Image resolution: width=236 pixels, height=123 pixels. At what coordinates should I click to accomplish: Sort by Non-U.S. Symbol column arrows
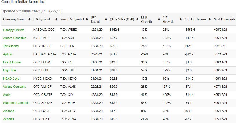[87, 19]
